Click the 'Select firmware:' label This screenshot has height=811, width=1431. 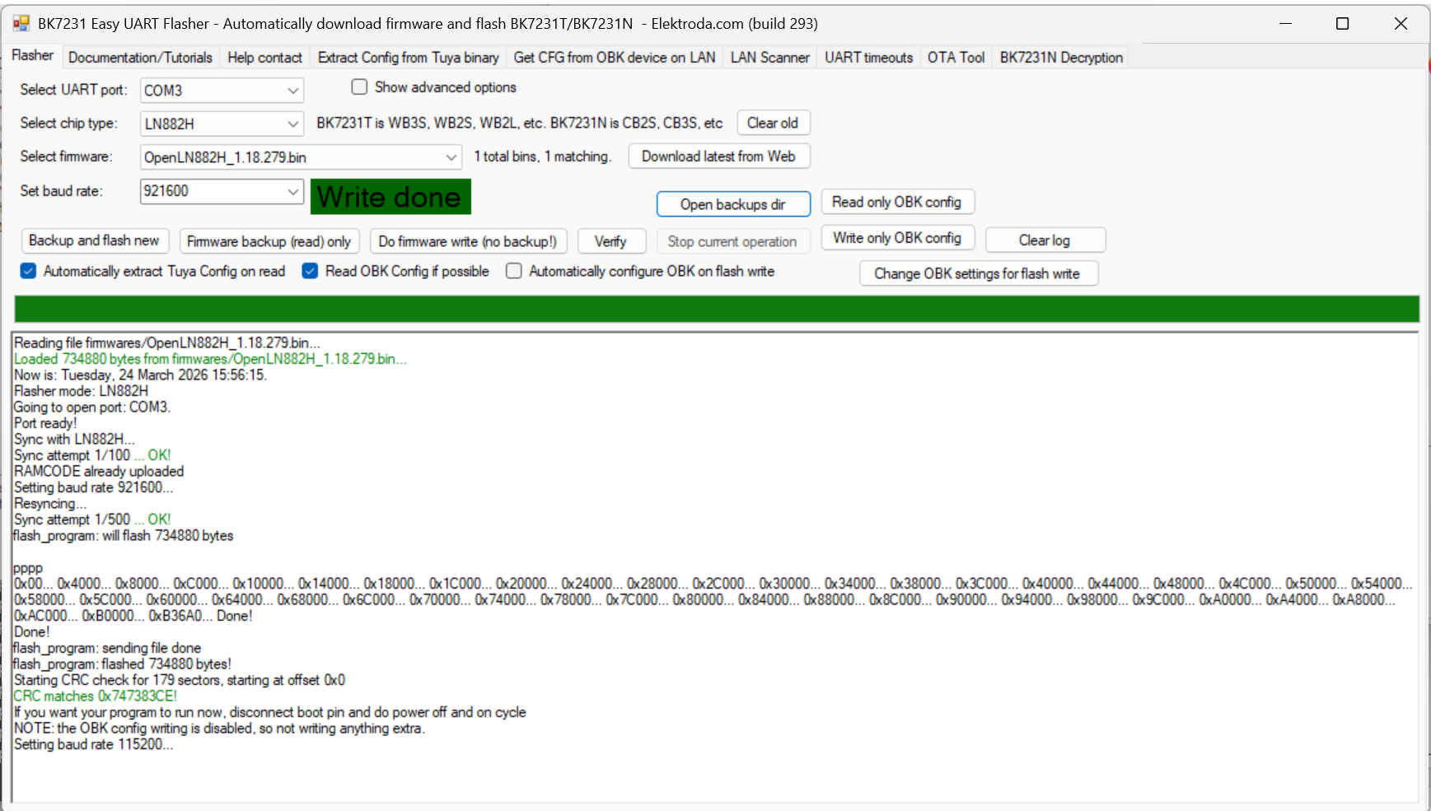pyautogui.click(x=66, y=156)
